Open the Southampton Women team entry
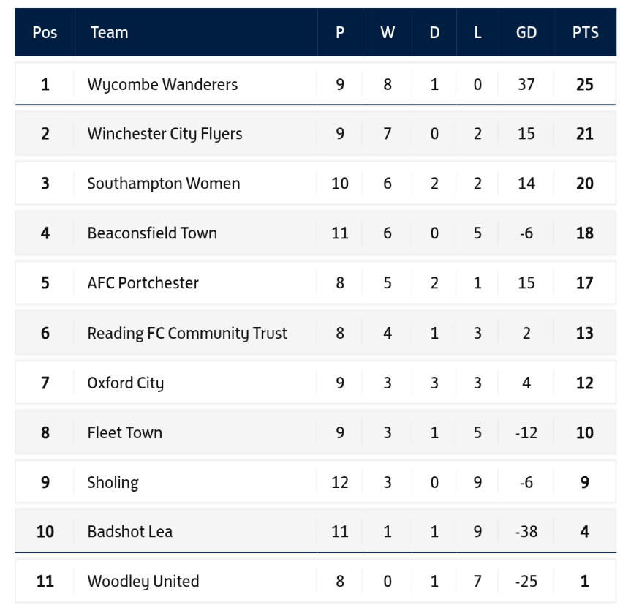Screen dimensions: 631x616 (163, 183)
